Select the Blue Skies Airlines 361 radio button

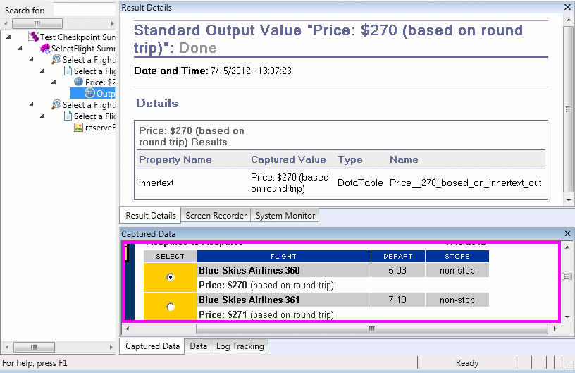coord(170,307)
